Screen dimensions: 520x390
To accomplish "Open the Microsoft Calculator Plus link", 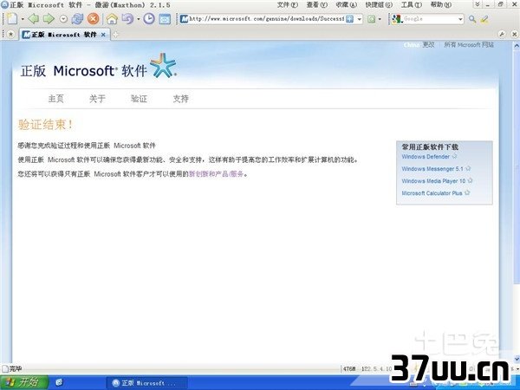I will pyautogui.click(x=432, y=193).
